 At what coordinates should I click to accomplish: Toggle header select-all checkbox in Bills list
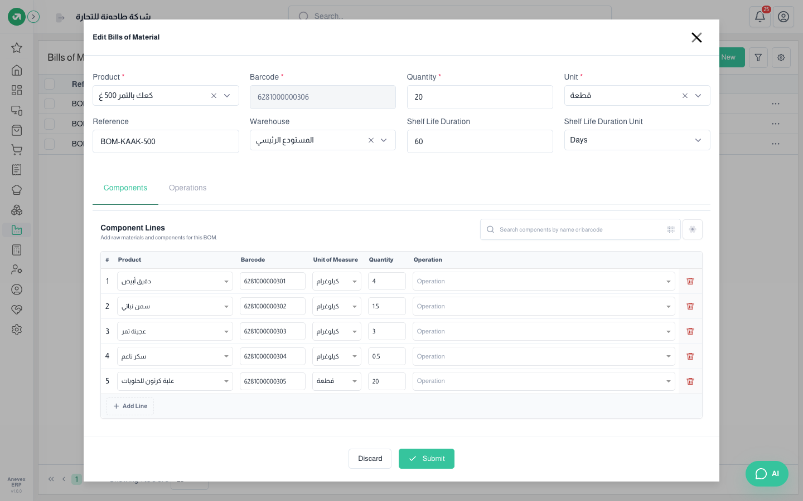tap(50, 84)
